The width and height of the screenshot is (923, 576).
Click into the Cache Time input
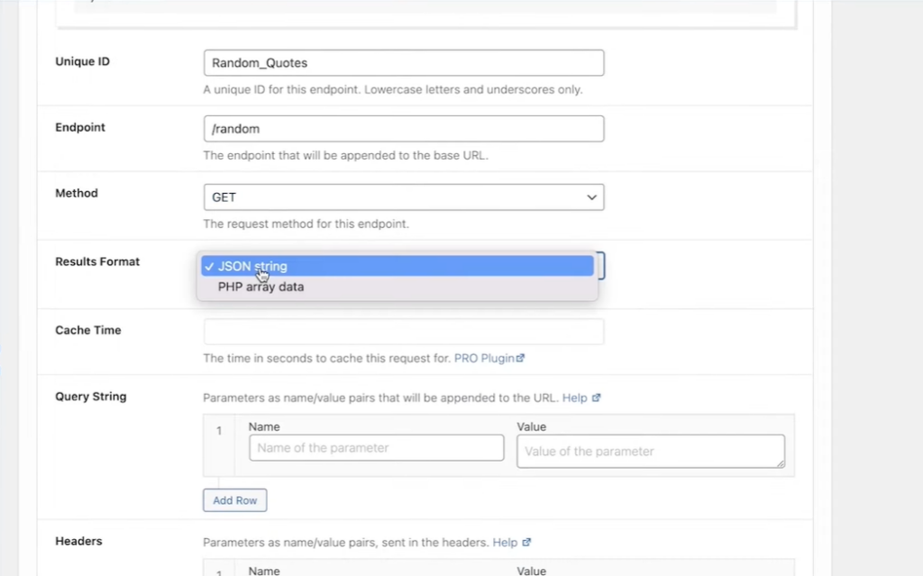(404, 332)
